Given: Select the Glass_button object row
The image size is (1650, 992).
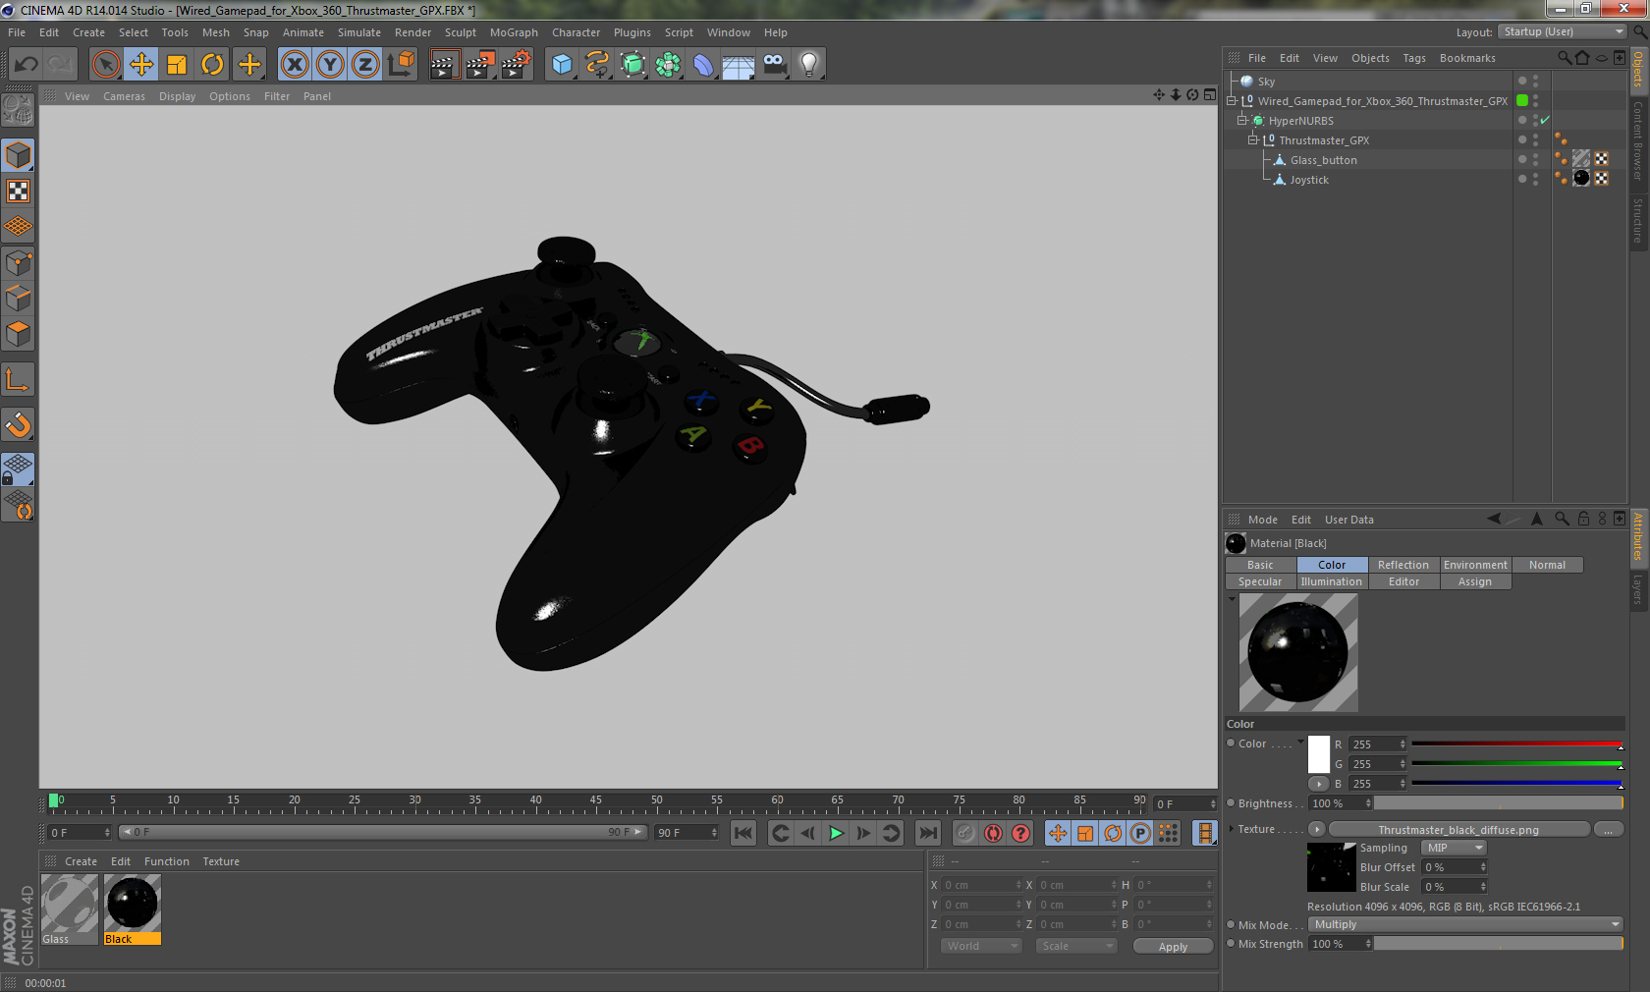Looking at the screenshot, I should 1323,160.
